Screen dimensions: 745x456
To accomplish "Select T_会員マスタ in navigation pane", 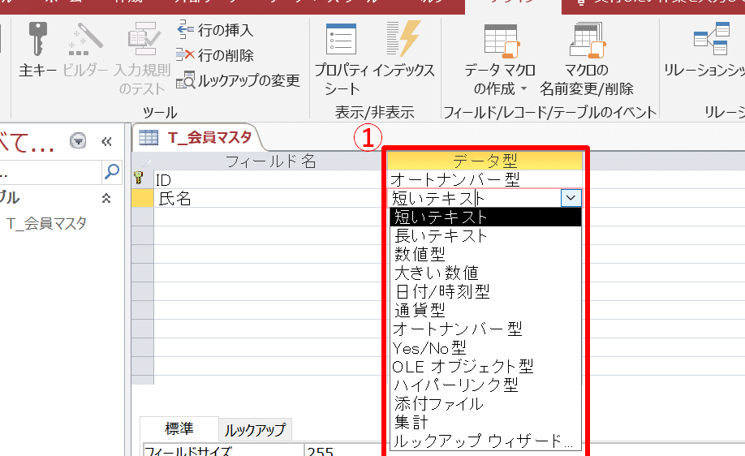I will (x=46, y=224).
